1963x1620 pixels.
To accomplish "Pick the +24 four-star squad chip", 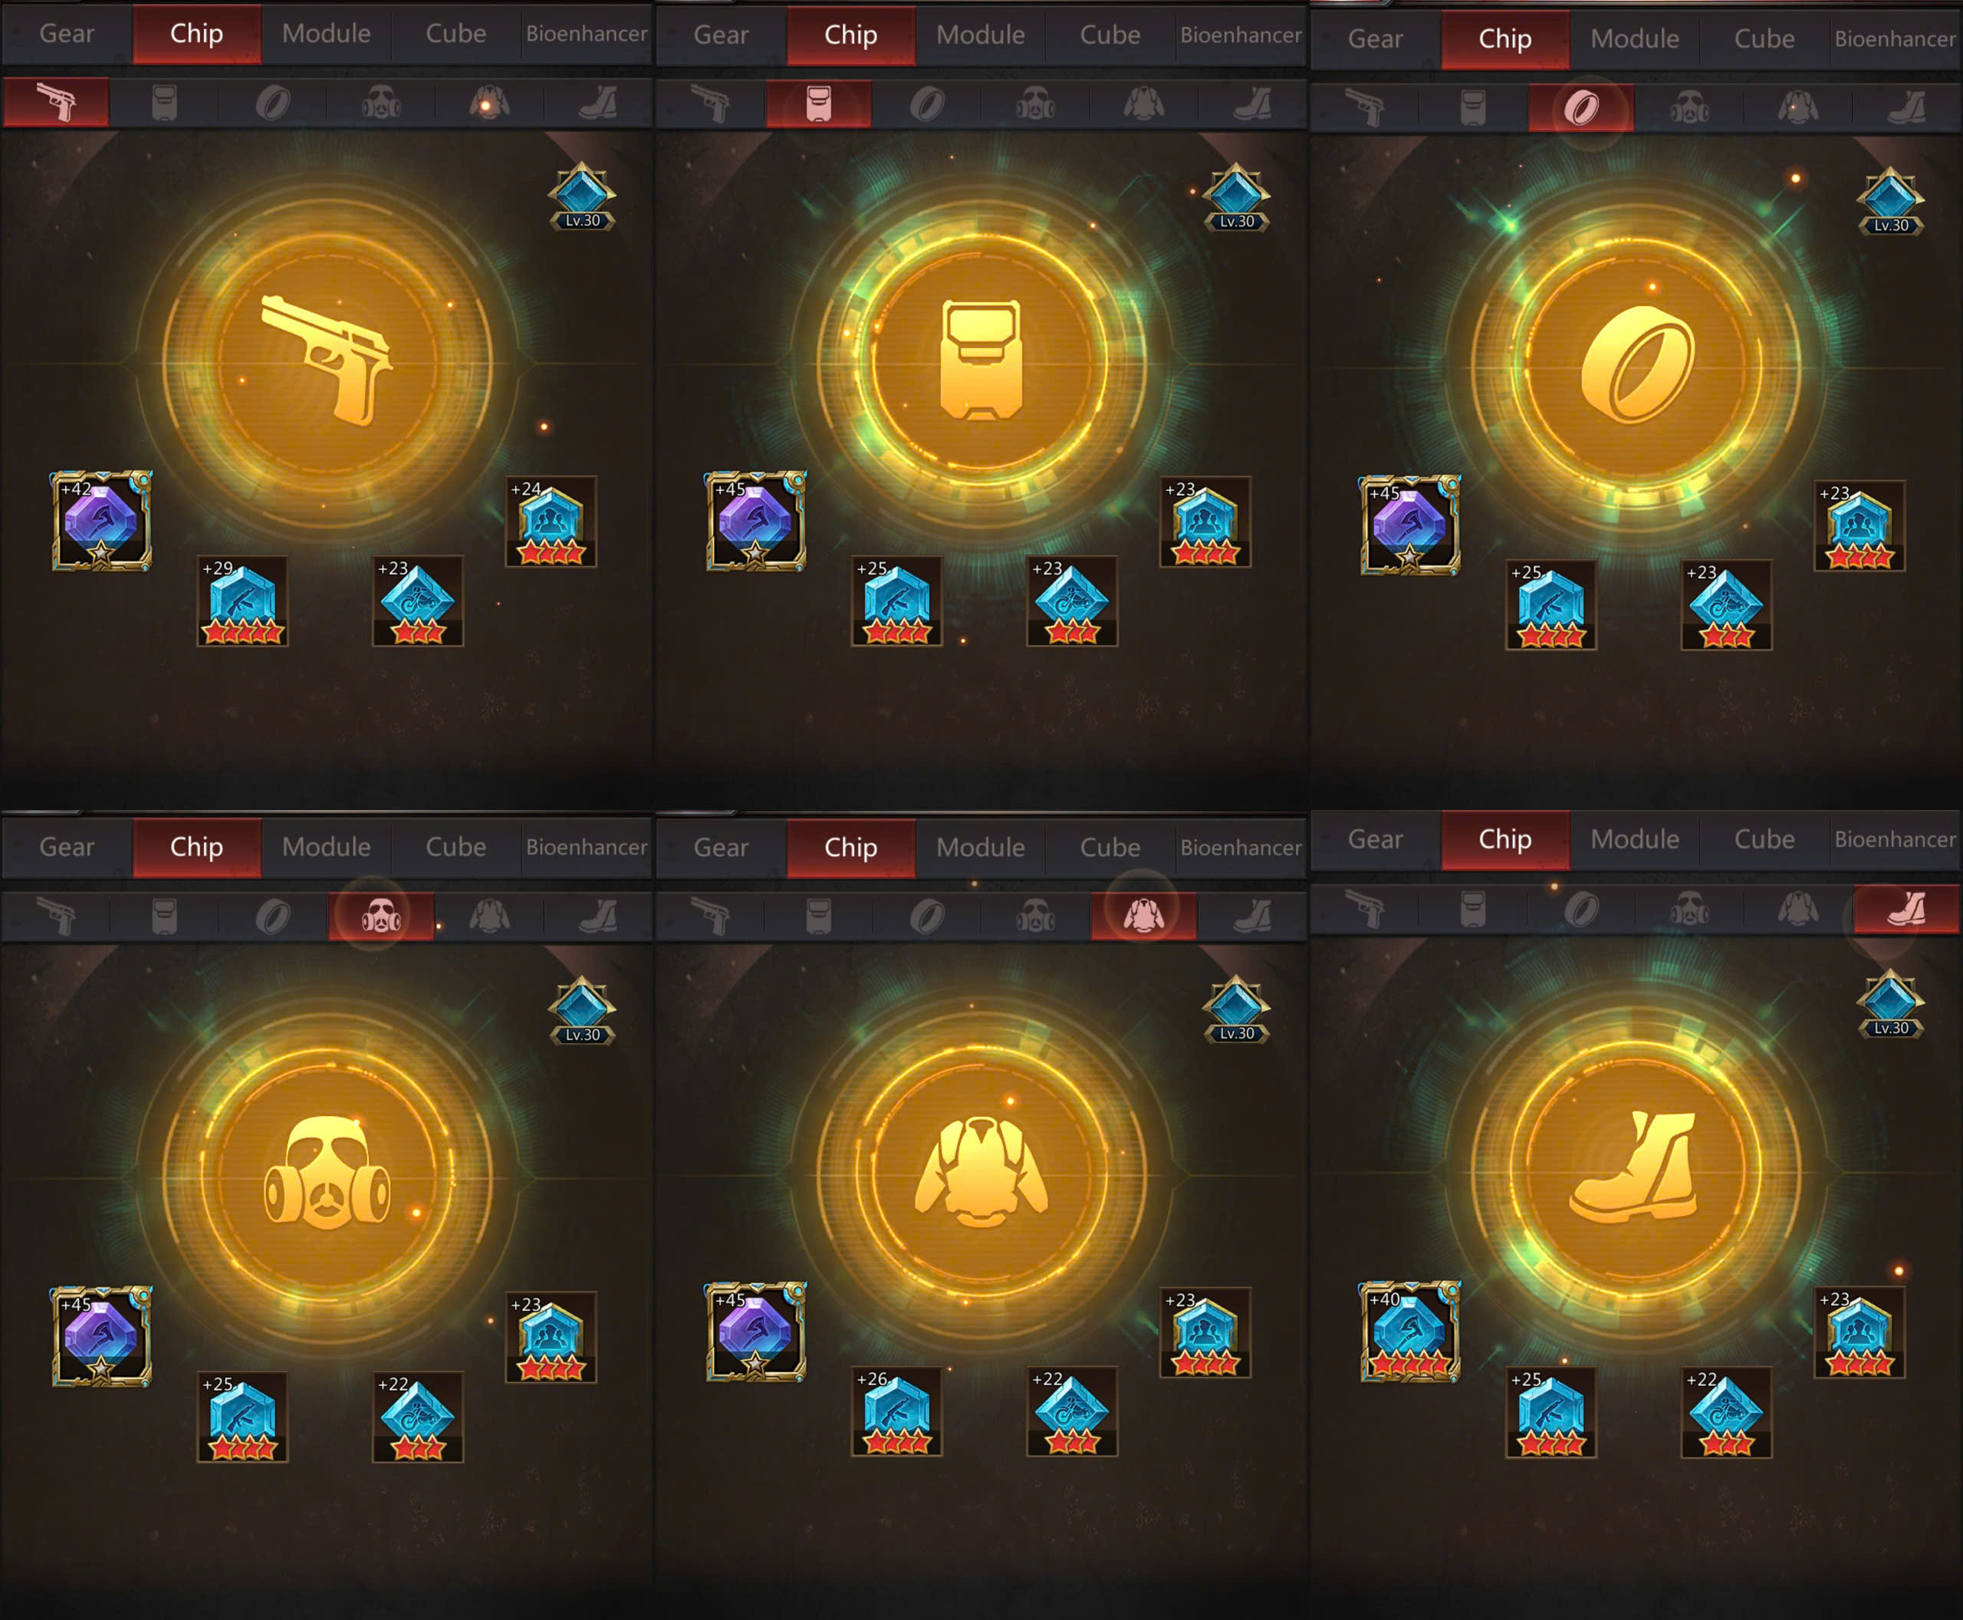I will pyautogui.click(x=551, y=522).
